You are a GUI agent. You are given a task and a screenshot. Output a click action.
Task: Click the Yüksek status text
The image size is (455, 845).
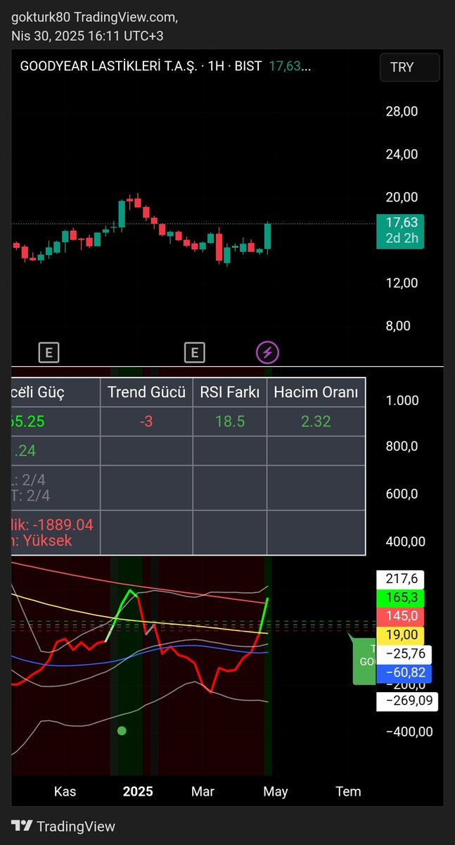(x=48, y=541)
